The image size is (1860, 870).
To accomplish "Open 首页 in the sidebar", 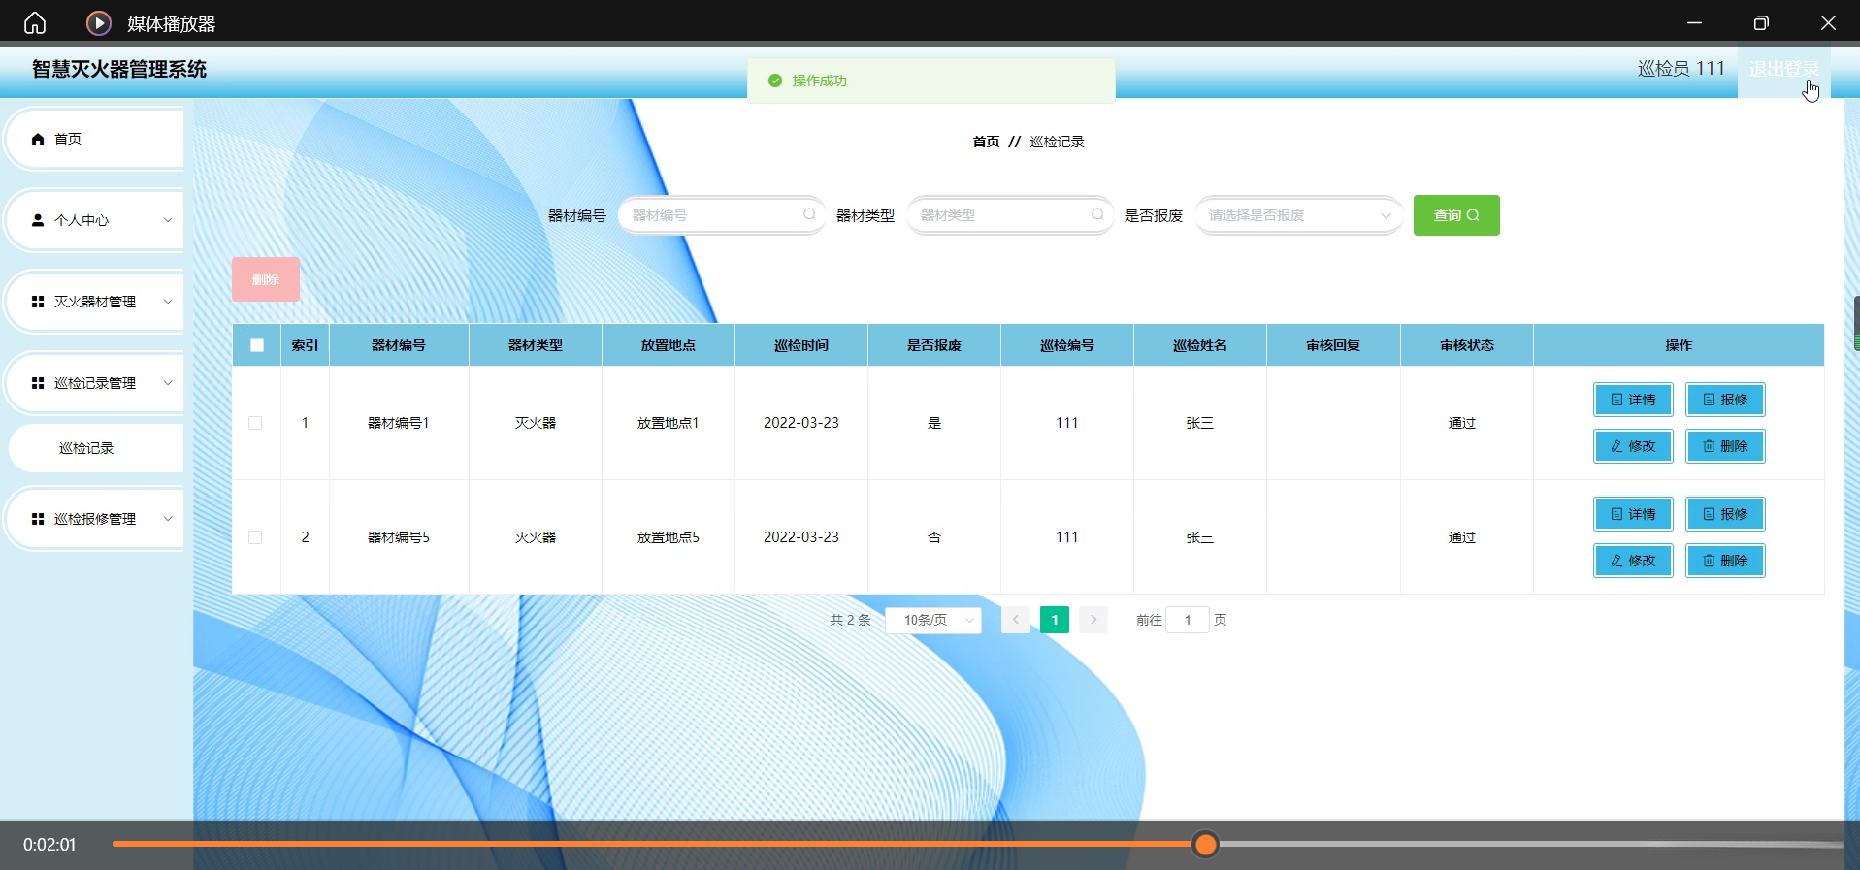I will click(x=95, y=139).
